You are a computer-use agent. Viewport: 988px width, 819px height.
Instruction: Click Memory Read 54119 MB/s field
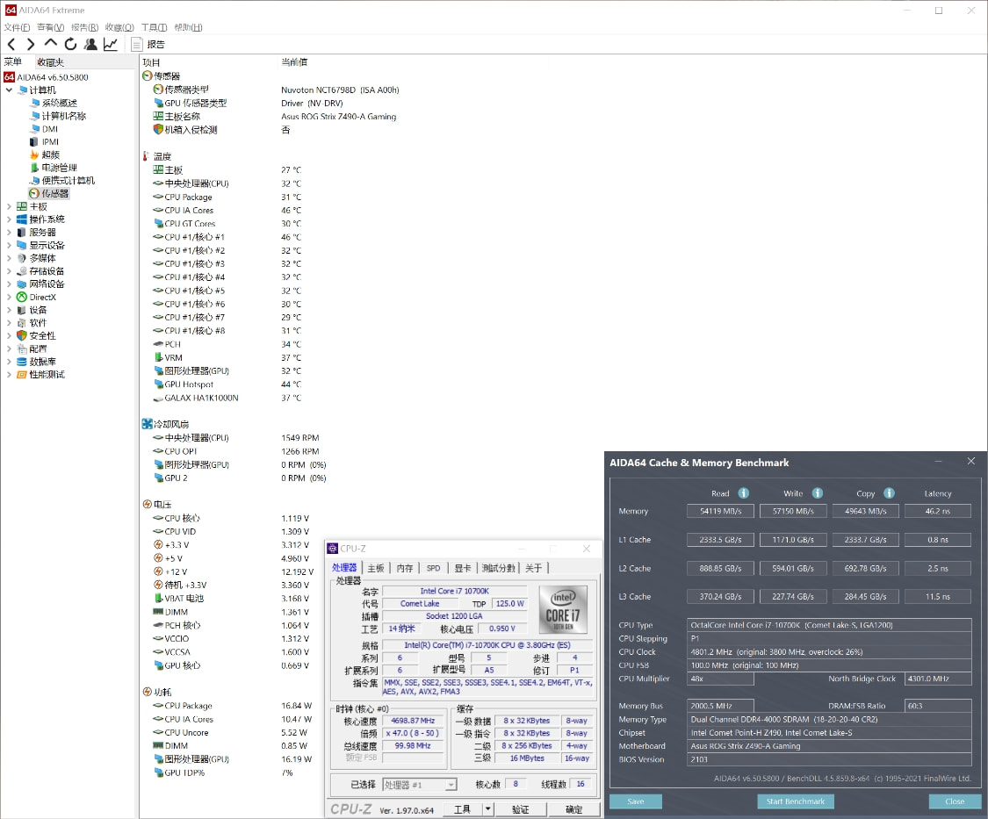coord(720,511)
